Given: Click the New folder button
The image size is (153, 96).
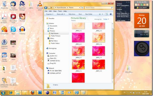Looking at the screenshot, I should pos(89,14).
